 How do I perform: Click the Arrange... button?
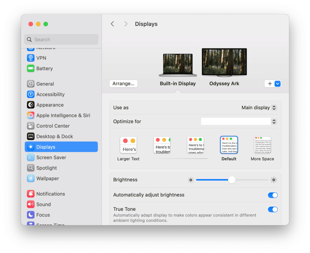pyautogui.click(x=123, y=84)
